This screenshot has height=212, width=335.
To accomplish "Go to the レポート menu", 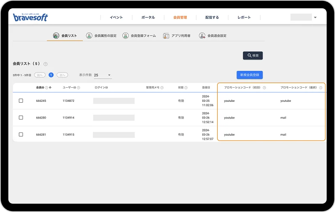I will click(x=244, y=18).
